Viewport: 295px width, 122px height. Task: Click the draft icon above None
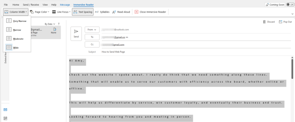click(55, 29)
